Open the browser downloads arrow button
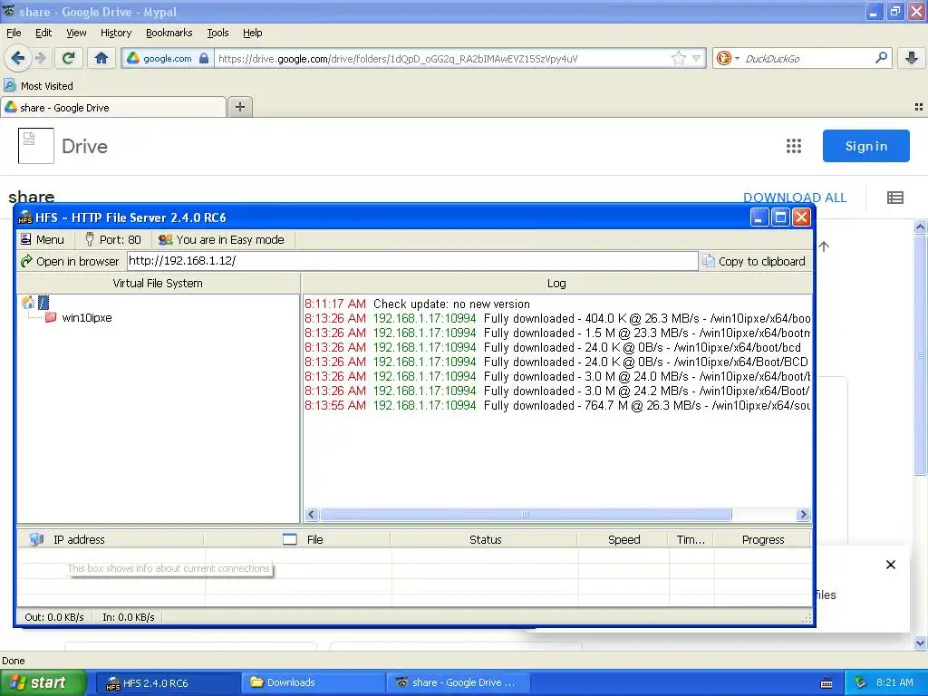 coord(912,58)
